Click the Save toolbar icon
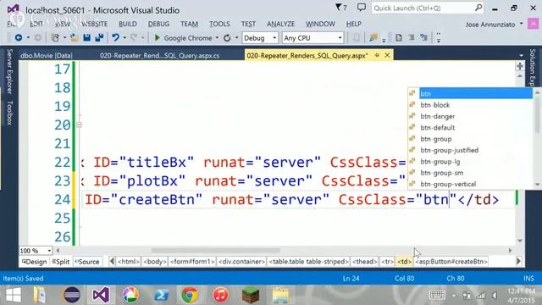542x305 pixels. click(86, 37)
